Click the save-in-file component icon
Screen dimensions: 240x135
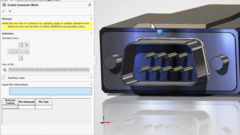pos(5,70)
